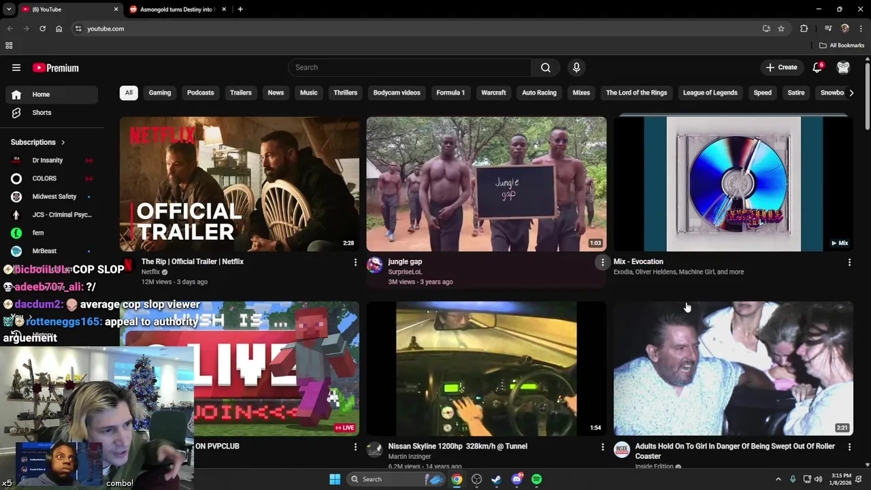This screenshot has width=871, height=490.
Task: Click Inside Edition channel avatar
Action: (621, 450)
